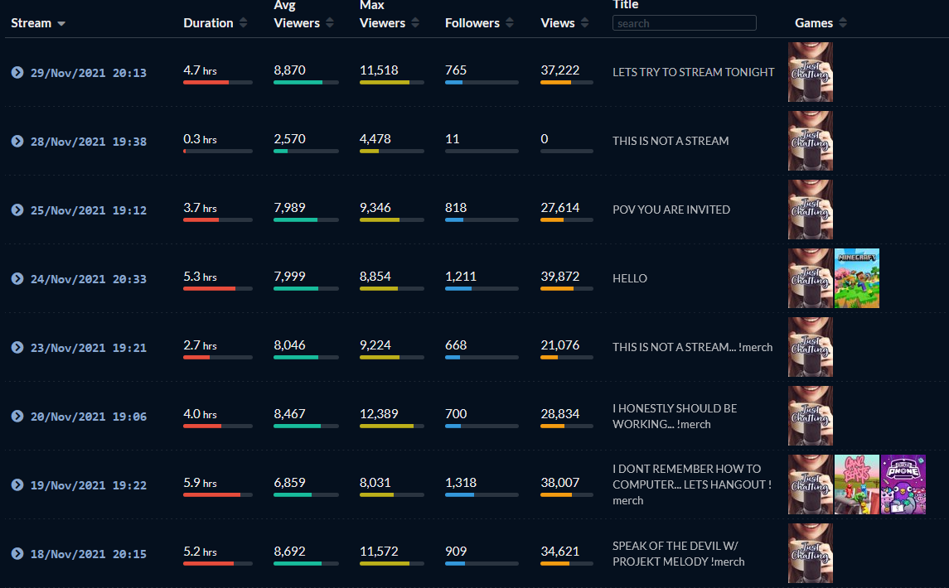Click the Avg Viewers column header label
Image resolution: width=949 pixels, height=588 pixels.
pos(297,15)
